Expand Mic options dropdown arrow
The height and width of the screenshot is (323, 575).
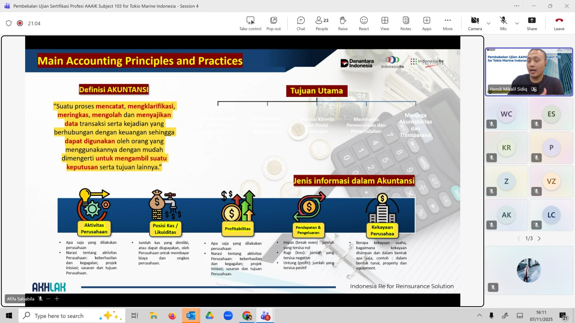517,23
